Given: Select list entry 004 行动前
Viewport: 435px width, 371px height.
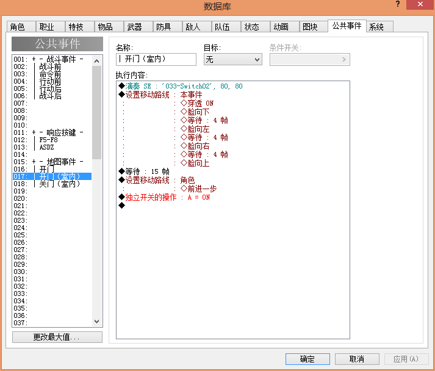Looking at the screenshot, I should pos(52,81).
